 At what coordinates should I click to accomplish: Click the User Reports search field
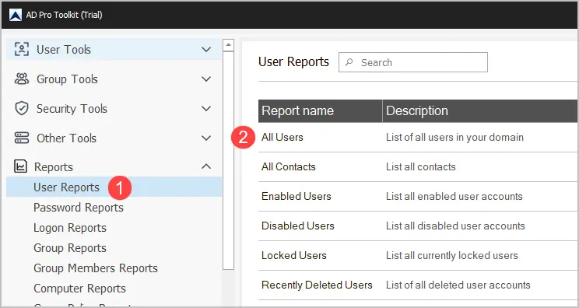click(x=412, y=62)
